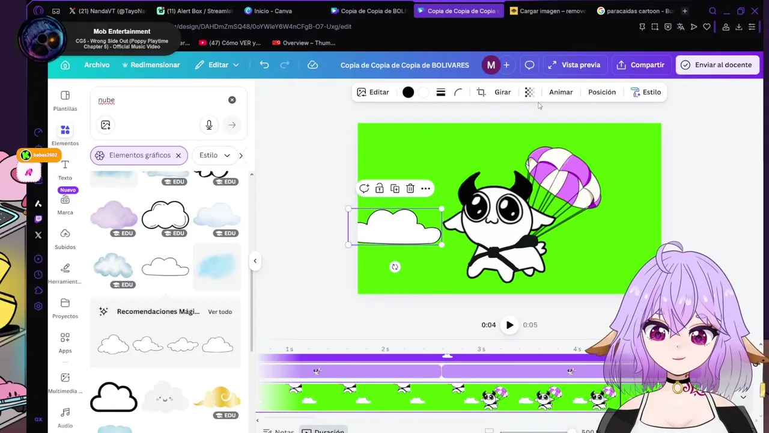Play the video preview
The image size is (769, 433).
(x=509, y=325)
